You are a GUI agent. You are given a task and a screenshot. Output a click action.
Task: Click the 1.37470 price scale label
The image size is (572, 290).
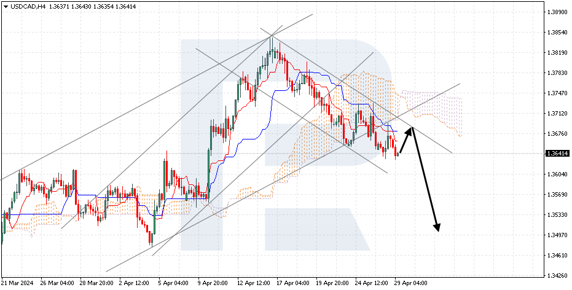[x=557, y=93]
